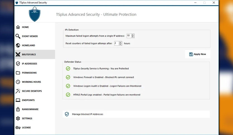Click the Apply Now button text
The width and height of the screenshot is (233, 135).
click(x=200, y=54)
